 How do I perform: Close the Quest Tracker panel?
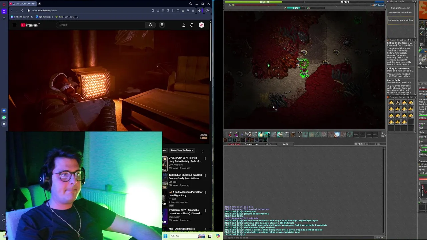(415, 40)
